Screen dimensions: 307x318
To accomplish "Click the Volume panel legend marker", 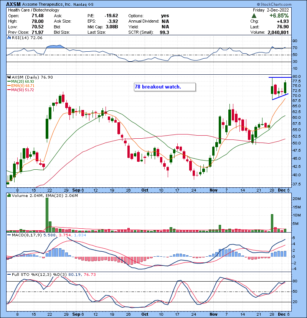I will pos(8,196).
